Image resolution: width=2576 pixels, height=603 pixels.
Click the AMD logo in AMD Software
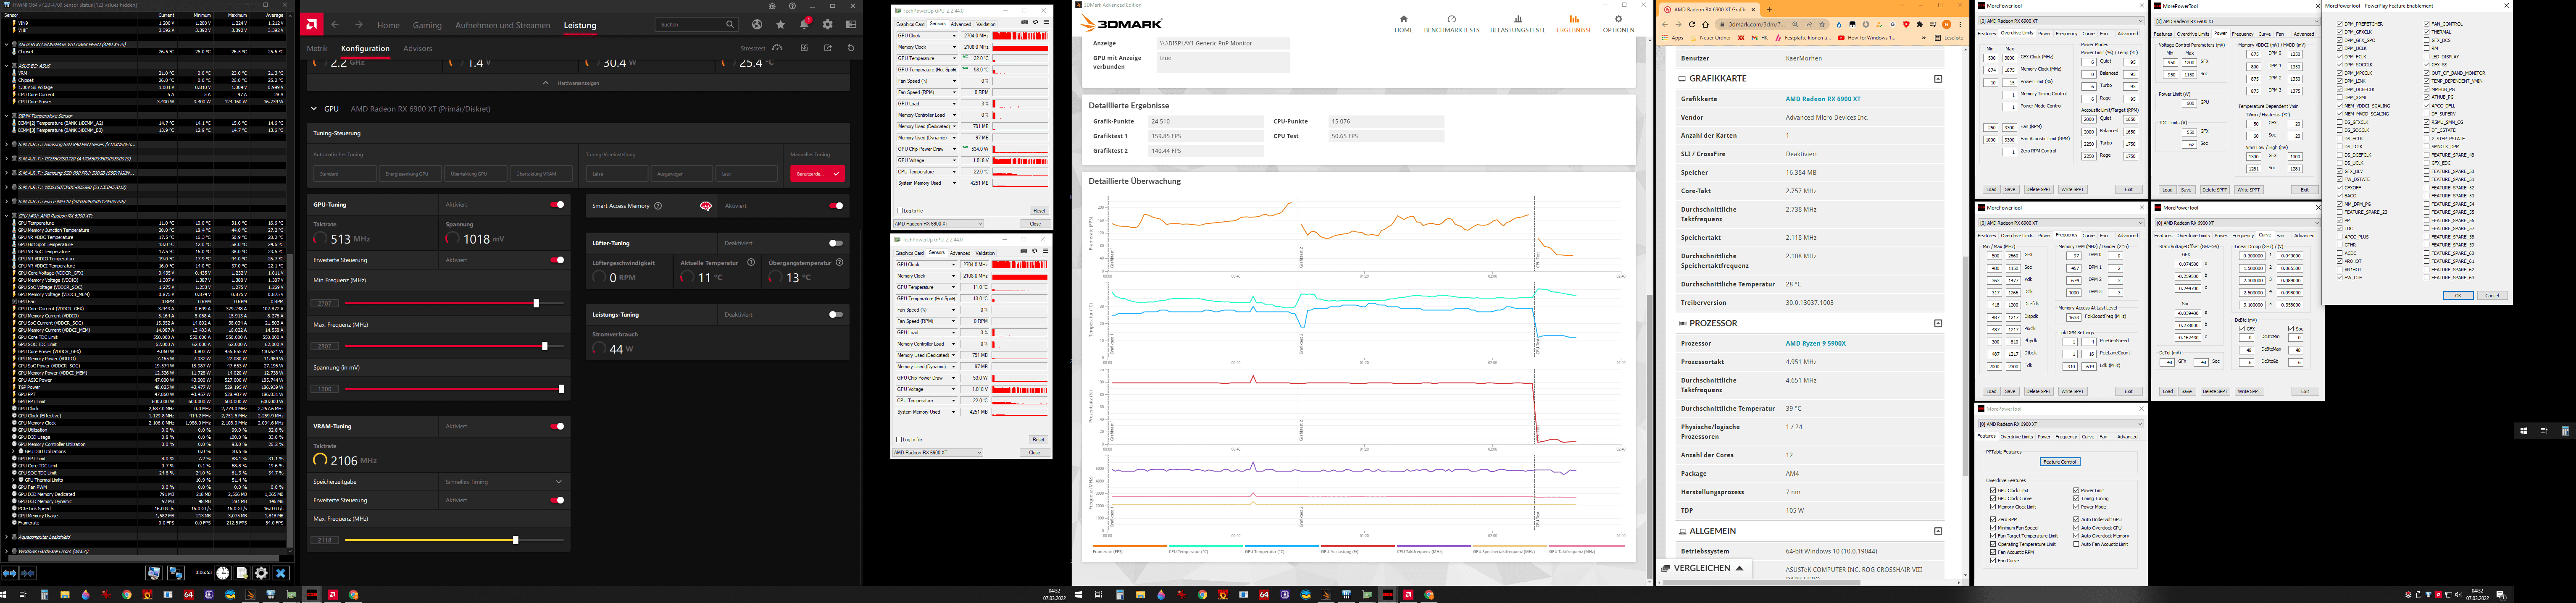(312, 24)
